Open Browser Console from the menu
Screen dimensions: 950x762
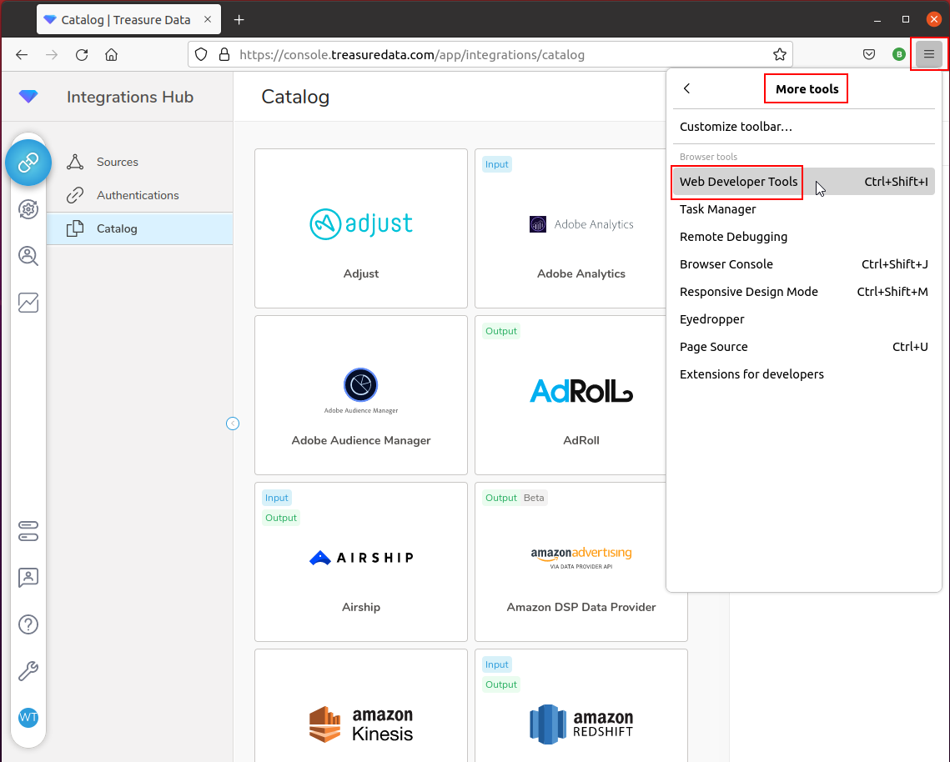[x=726, y=264]
